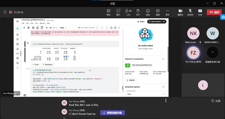The image size is (225, 119).
Task: Open the Add-ons menu
Action: [42, 23]
